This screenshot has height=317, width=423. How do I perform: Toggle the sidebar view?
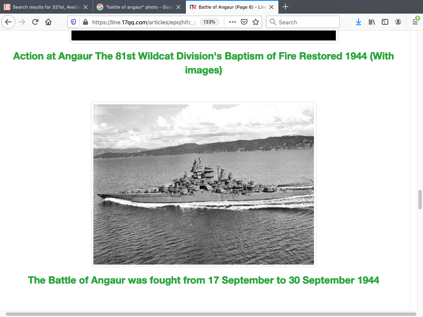pos(385,22)
